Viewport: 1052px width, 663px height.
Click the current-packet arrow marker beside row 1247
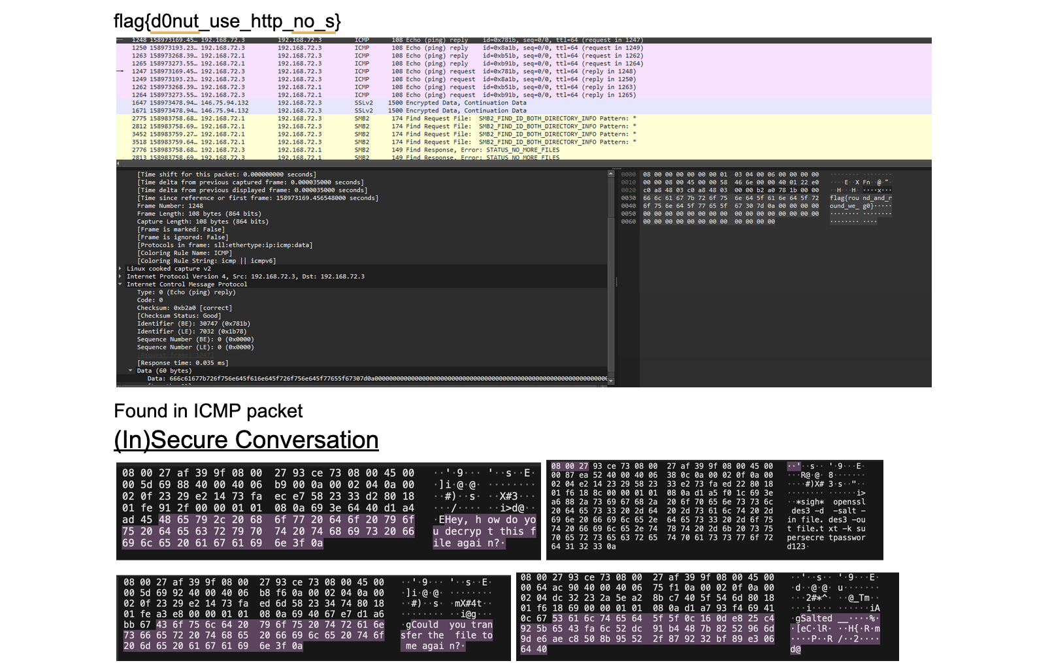click(120, 71)
